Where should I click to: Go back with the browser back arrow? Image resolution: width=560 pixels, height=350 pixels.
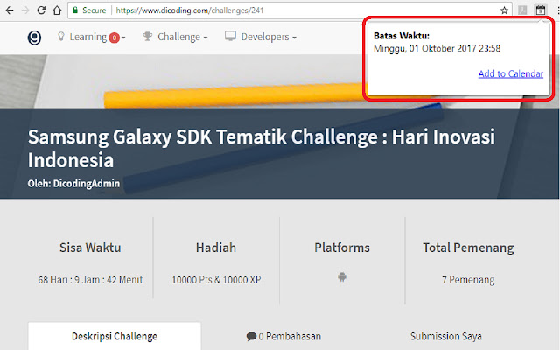pos(10,10)
